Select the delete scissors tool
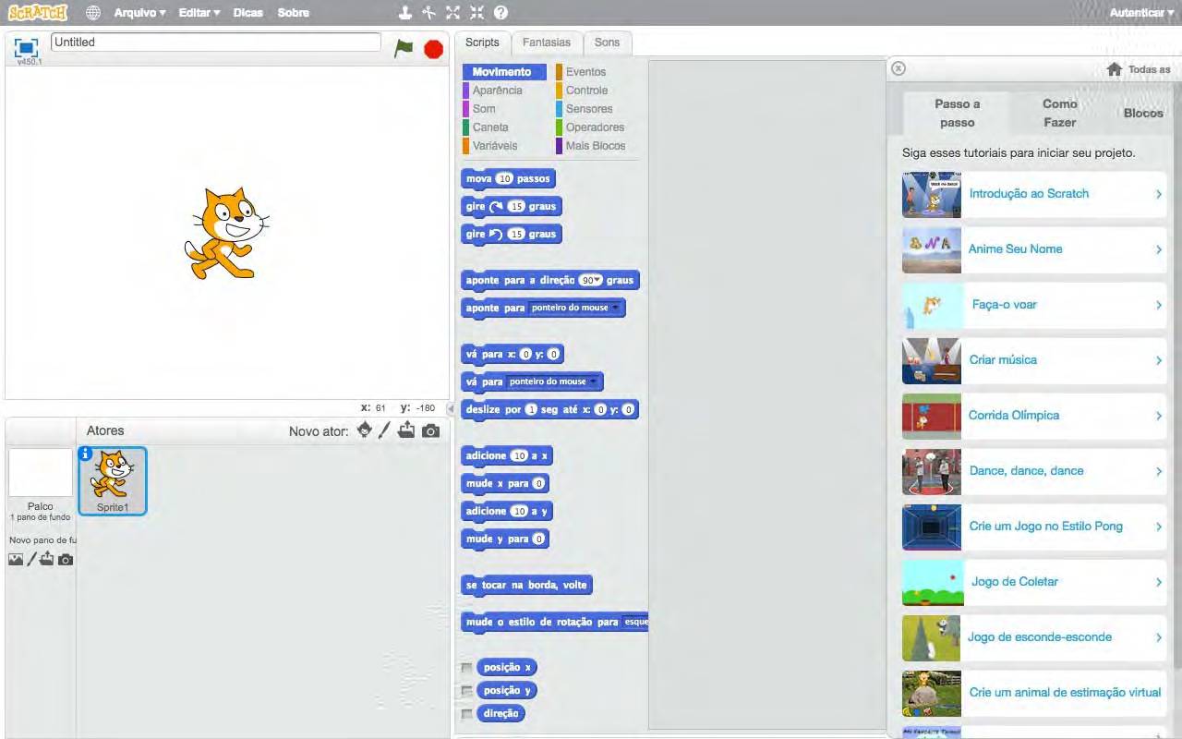Screen dimensions: 1182x739 tap(429, 12)
